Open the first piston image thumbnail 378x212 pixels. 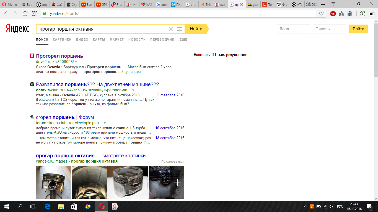[54, 182]
